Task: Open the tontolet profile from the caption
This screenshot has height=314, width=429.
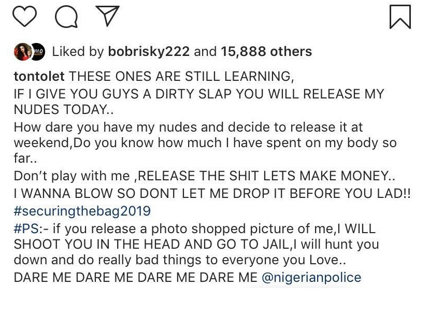Action: pos(39,76)
